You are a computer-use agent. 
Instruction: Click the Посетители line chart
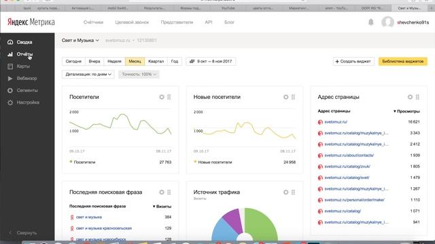(120, 129)
